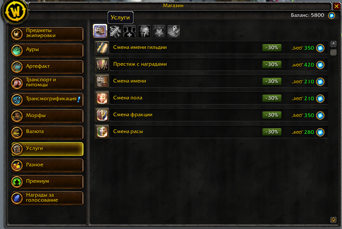Switch to the Ауры category

coord(47,50)
